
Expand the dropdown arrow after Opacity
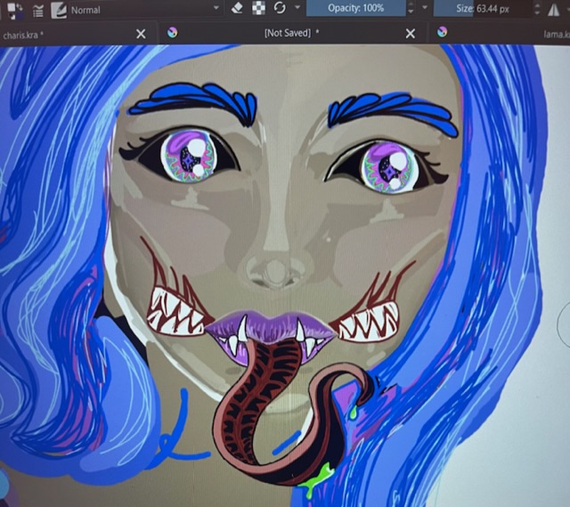(425, 8)
